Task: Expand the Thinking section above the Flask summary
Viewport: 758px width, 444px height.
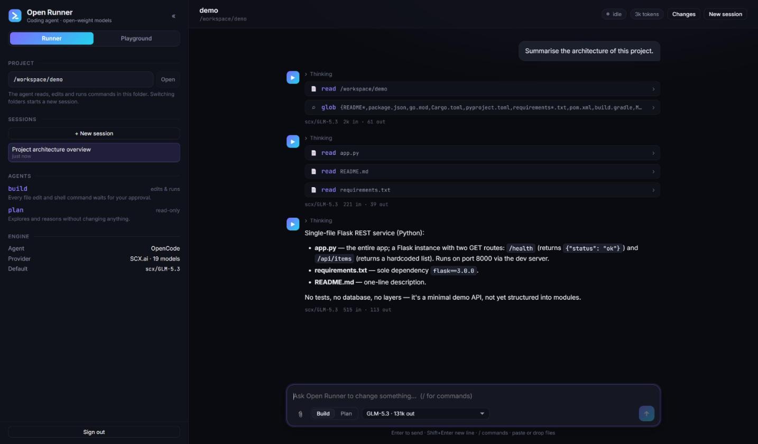Action: [318, 221]
